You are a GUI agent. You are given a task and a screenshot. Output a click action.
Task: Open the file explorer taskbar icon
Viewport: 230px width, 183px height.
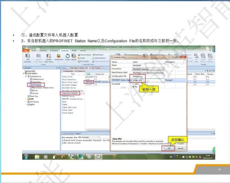37,157
